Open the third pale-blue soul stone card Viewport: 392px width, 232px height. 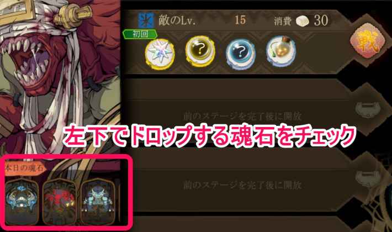[x=98, y=202]
